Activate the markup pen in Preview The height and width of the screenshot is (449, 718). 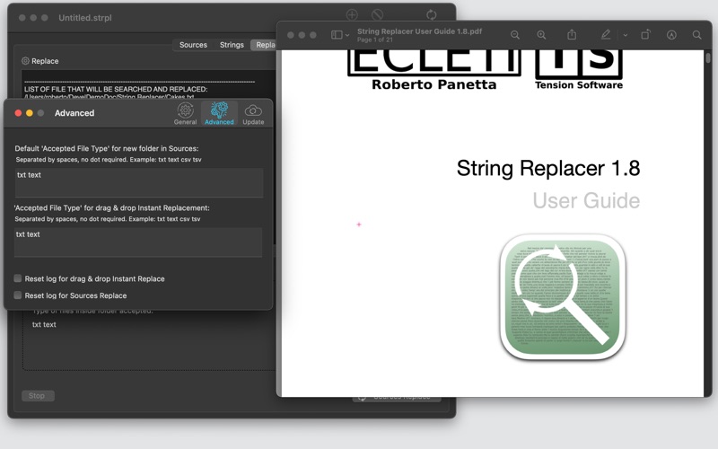point(605,34)
